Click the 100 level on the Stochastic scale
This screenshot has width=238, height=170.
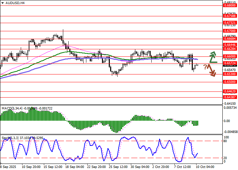(226, 137)
